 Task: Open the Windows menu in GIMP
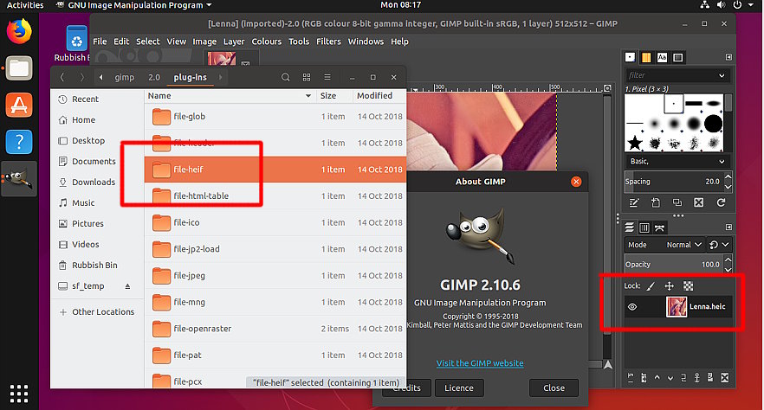pyautogui.click(x=366, y=42)
